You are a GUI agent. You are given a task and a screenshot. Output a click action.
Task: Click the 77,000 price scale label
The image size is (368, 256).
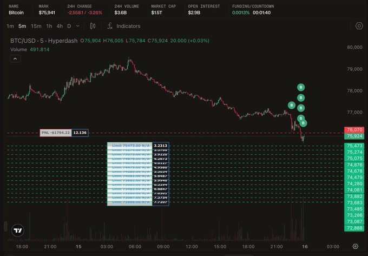click(x=354, y=113)
